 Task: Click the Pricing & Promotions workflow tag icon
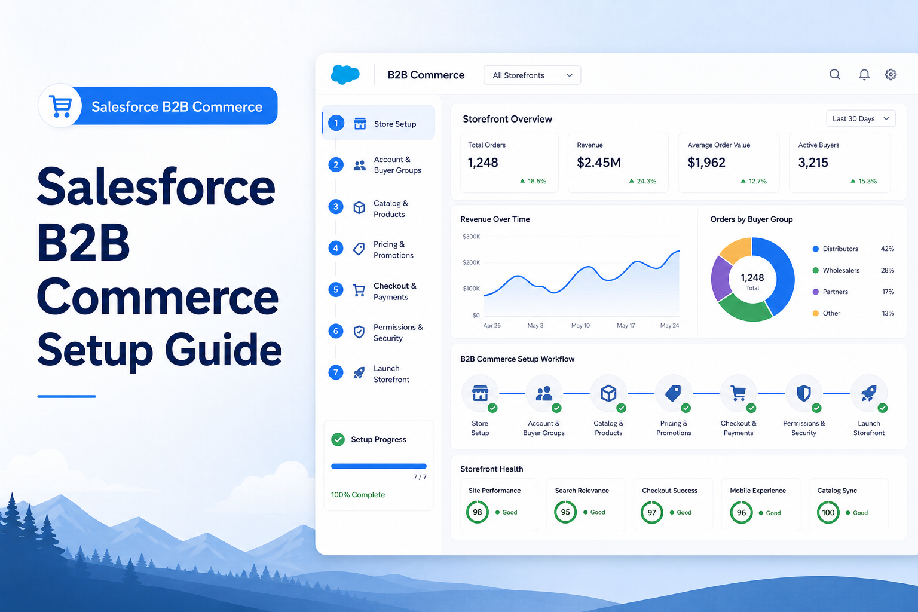pos(674,393)
